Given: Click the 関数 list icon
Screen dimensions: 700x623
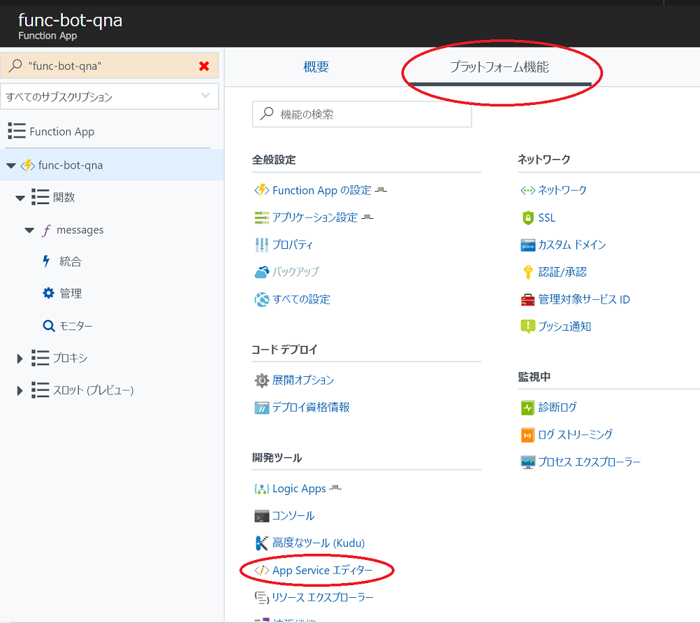Looking at the screenshot, I should tap(41, 196).
